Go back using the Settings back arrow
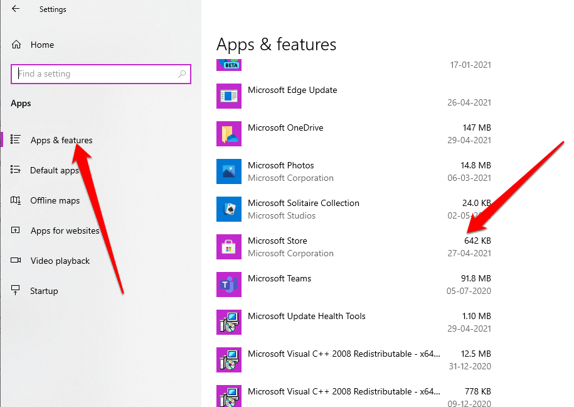Screen dimensions: 574x407 pyautogui.click(x=16, y=9)
